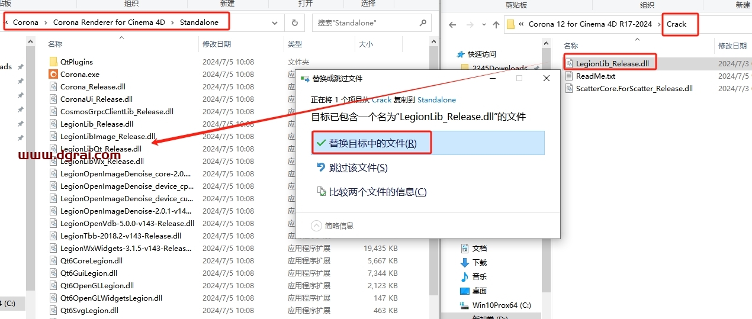The width and height of the screenshot is (752, 319).
Task: Expand the 简略信息 details chevron
Action: pos(316,225)
